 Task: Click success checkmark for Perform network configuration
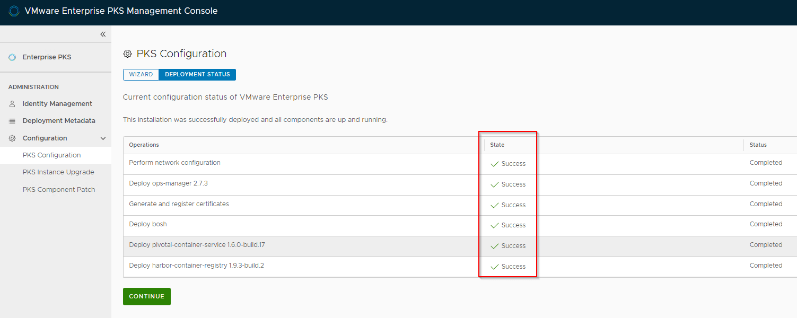click(495, 164)
